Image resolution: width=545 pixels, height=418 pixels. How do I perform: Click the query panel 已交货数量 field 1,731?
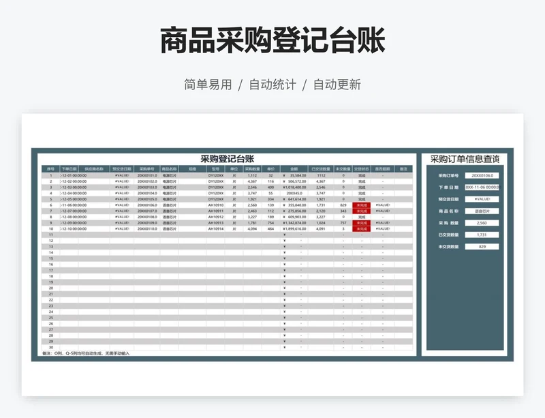[482, 235]
